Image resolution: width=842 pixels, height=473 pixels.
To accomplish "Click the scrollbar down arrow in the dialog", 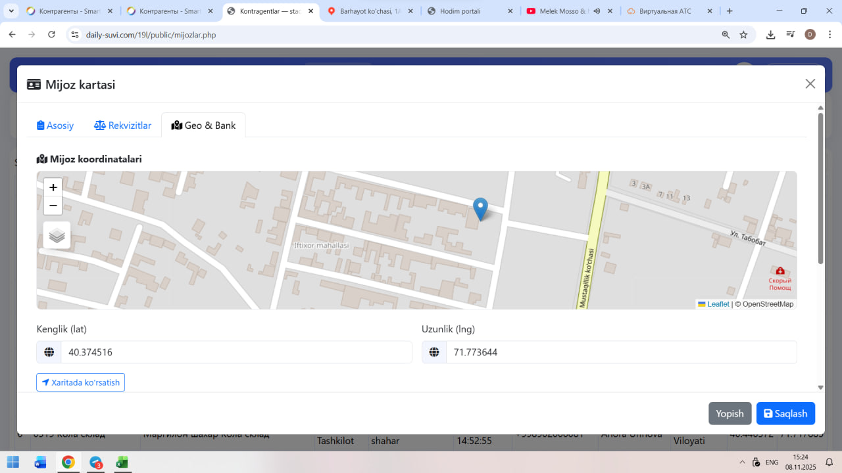I will (820, 388).
